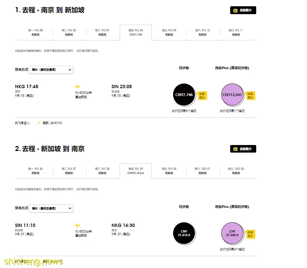Open sort dropdown for Singapore to Nanjing flights
307x268 pixels.
51,208
